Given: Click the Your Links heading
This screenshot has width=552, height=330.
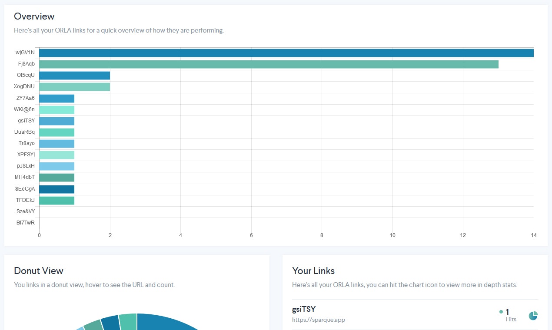Looking at the screenshot, I should click(313, 271).
